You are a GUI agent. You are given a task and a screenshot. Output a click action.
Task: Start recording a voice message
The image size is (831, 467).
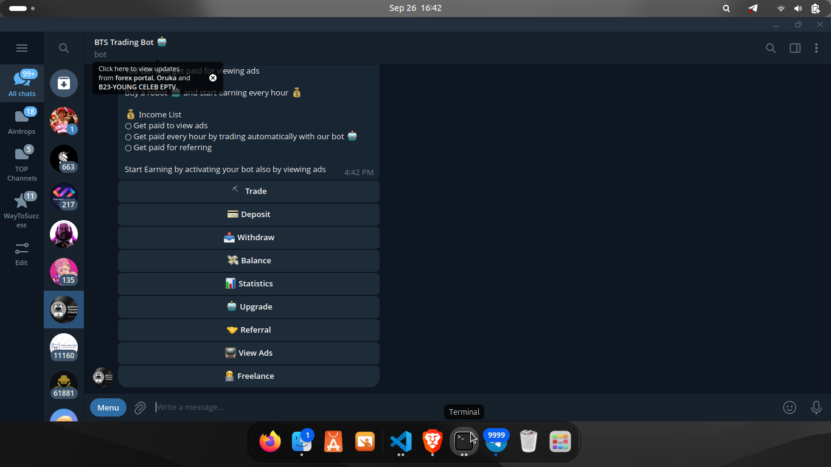[816, 407]
